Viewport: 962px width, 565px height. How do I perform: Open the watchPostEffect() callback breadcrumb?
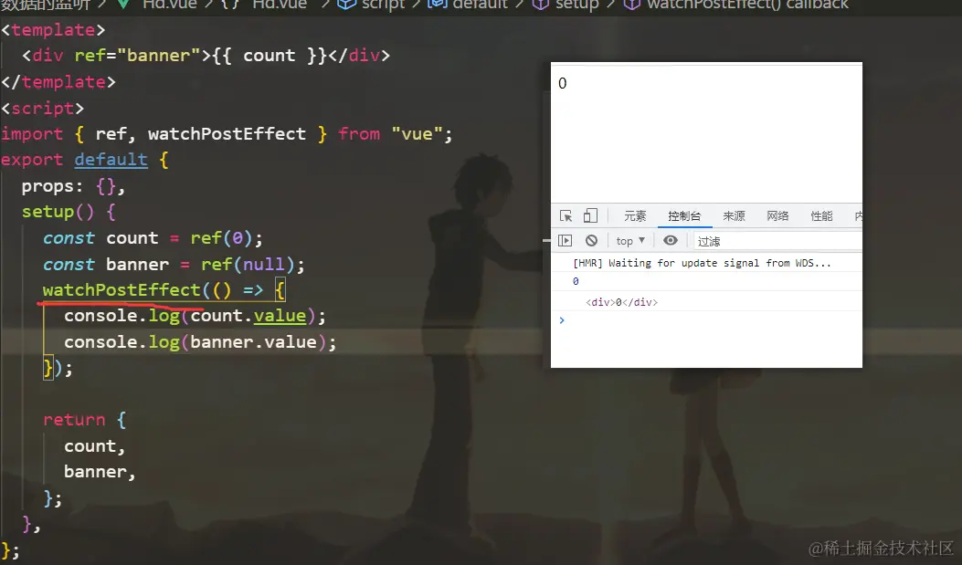coord(736,5)
